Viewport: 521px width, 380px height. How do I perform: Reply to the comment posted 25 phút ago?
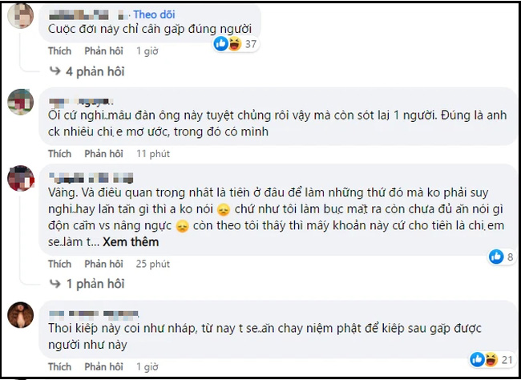[x=101, y=264]
